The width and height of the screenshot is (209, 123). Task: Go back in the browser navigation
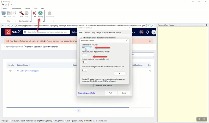(x=3, y=25)
